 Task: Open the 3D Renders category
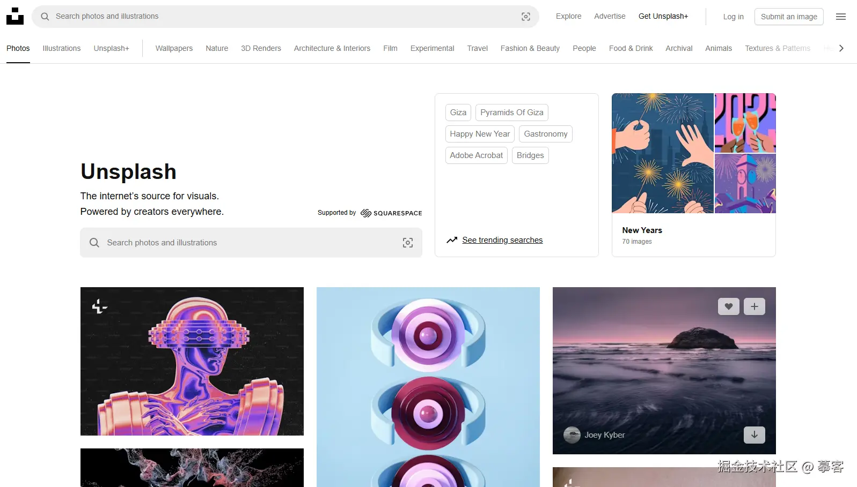click(261, 48)
